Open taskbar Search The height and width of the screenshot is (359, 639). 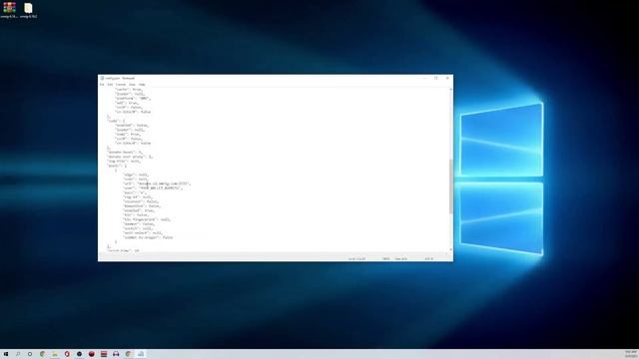pos(18,354)
